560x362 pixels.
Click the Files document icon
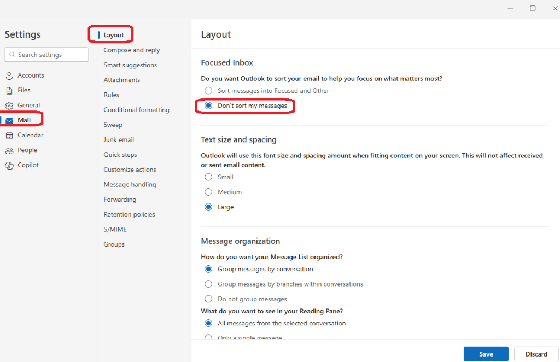(x=9, y=91)
